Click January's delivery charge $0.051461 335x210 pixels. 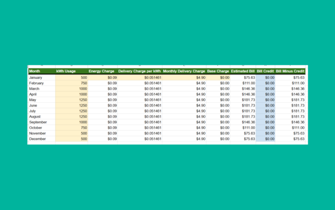tap(140, 77)
